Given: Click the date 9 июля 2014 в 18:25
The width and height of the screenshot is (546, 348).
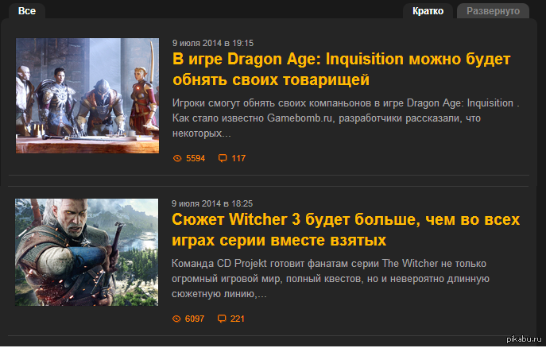Looking at the screenshot, I should 212,203.
